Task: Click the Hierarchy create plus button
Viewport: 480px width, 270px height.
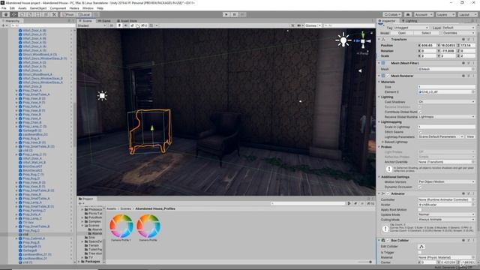Action: pyautogui.click(x=4, y=25)
